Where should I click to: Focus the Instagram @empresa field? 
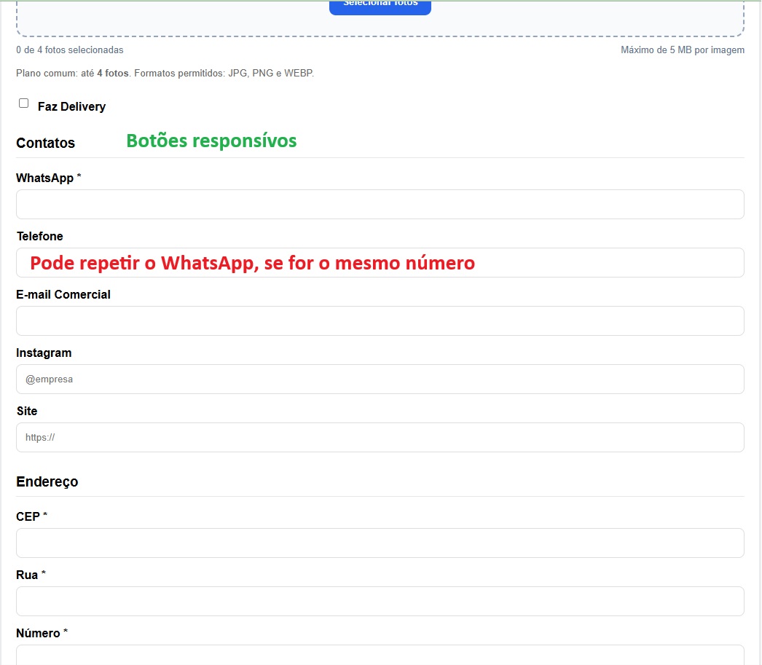tap(380, 379)
